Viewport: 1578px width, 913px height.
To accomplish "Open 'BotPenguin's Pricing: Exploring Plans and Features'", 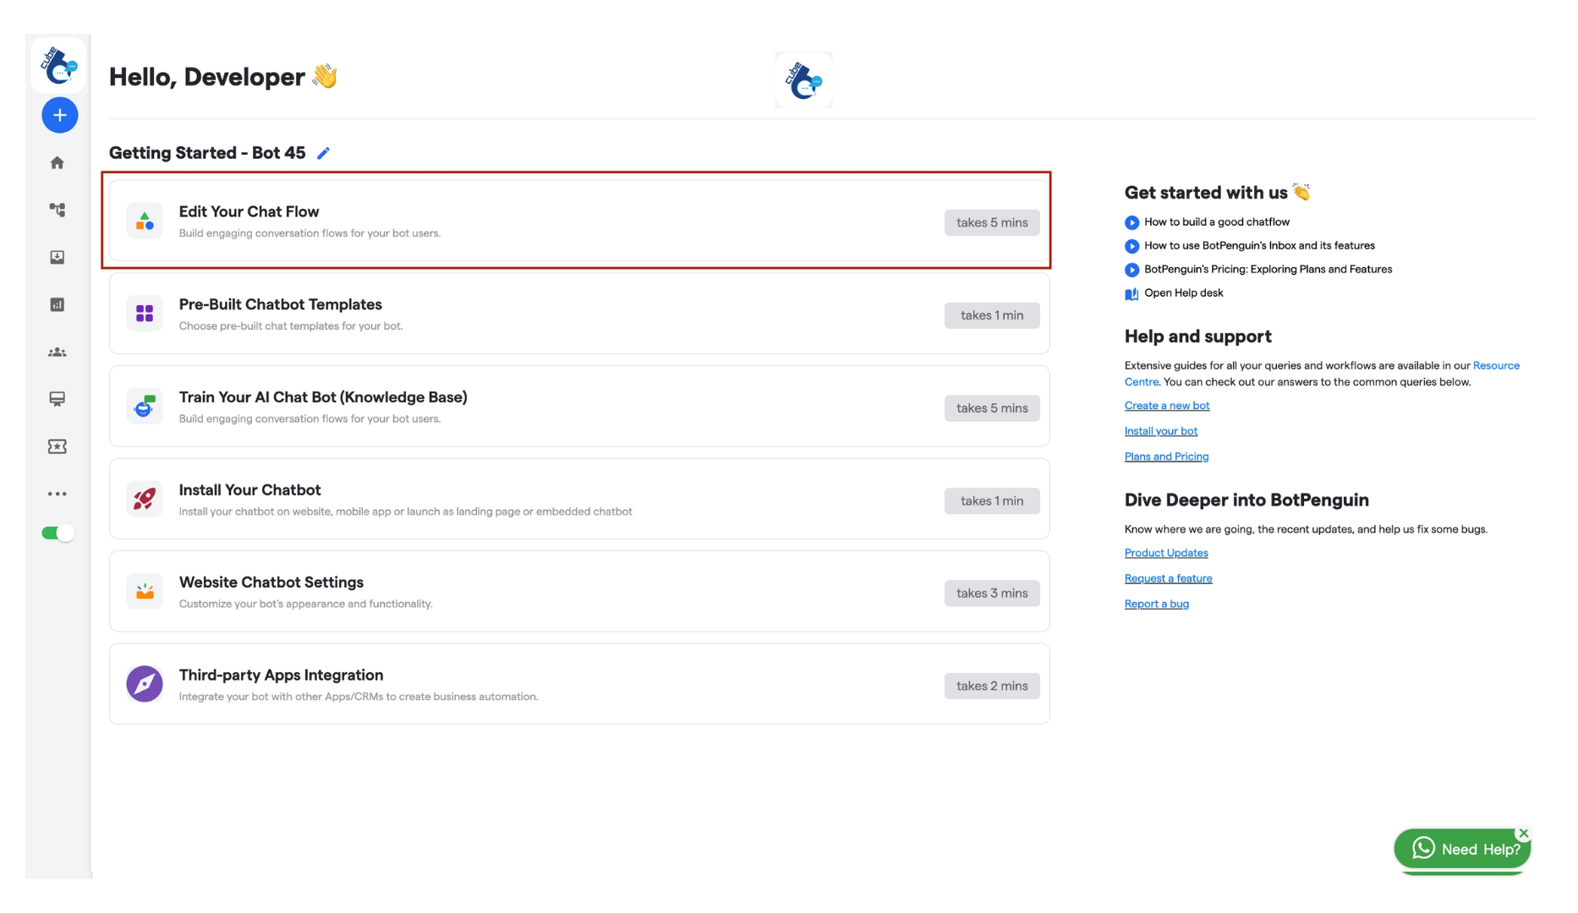I will 1268,270.
